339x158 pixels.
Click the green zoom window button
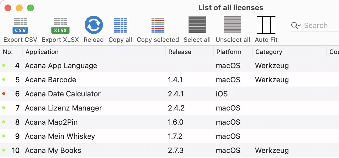(x=31, y=8)
